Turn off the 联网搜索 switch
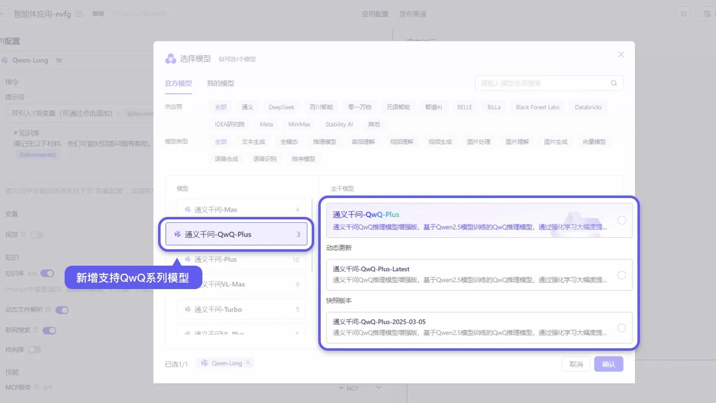The height and width of the screenshot is (403, 716). [50, 330]
